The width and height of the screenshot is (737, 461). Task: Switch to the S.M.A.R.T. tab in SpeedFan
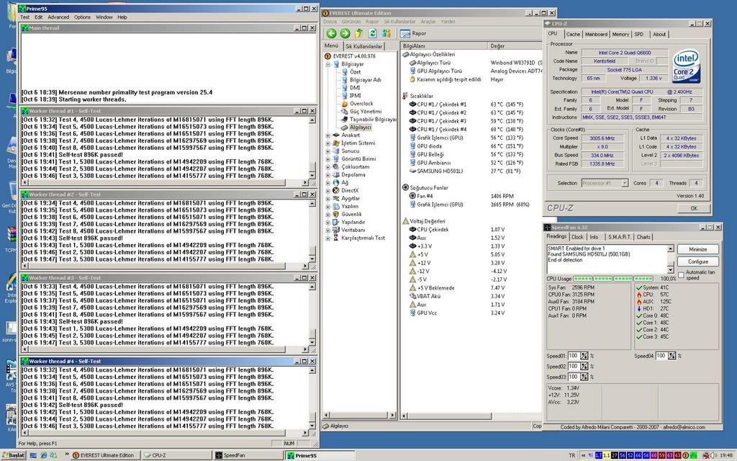pyautogui.click(x=620, y=237)
